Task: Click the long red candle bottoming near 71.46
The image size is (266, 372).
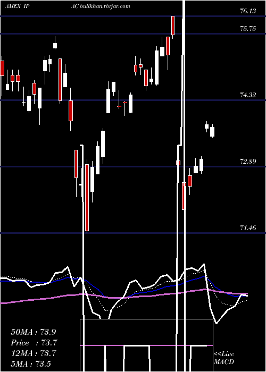Action: tap(87, 198)
